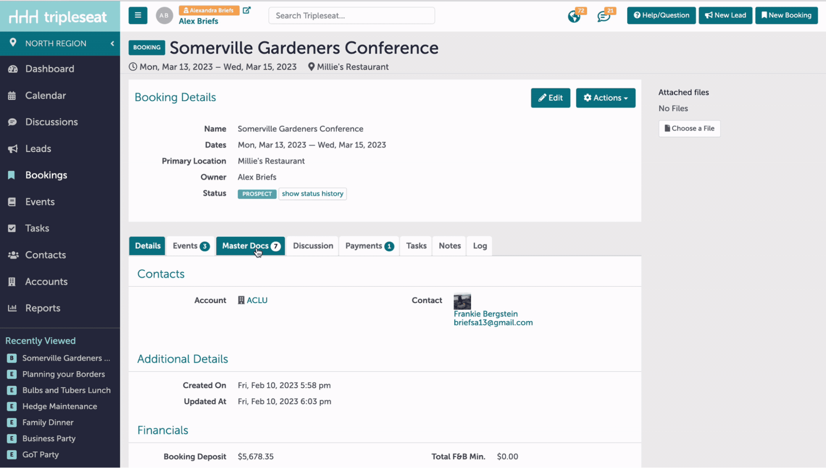Open the Leads section

[38, 149]
